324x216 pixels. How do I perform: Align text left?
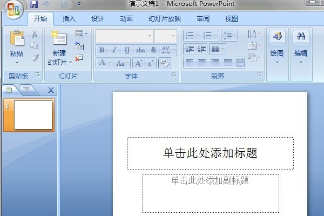click(190, 63)
